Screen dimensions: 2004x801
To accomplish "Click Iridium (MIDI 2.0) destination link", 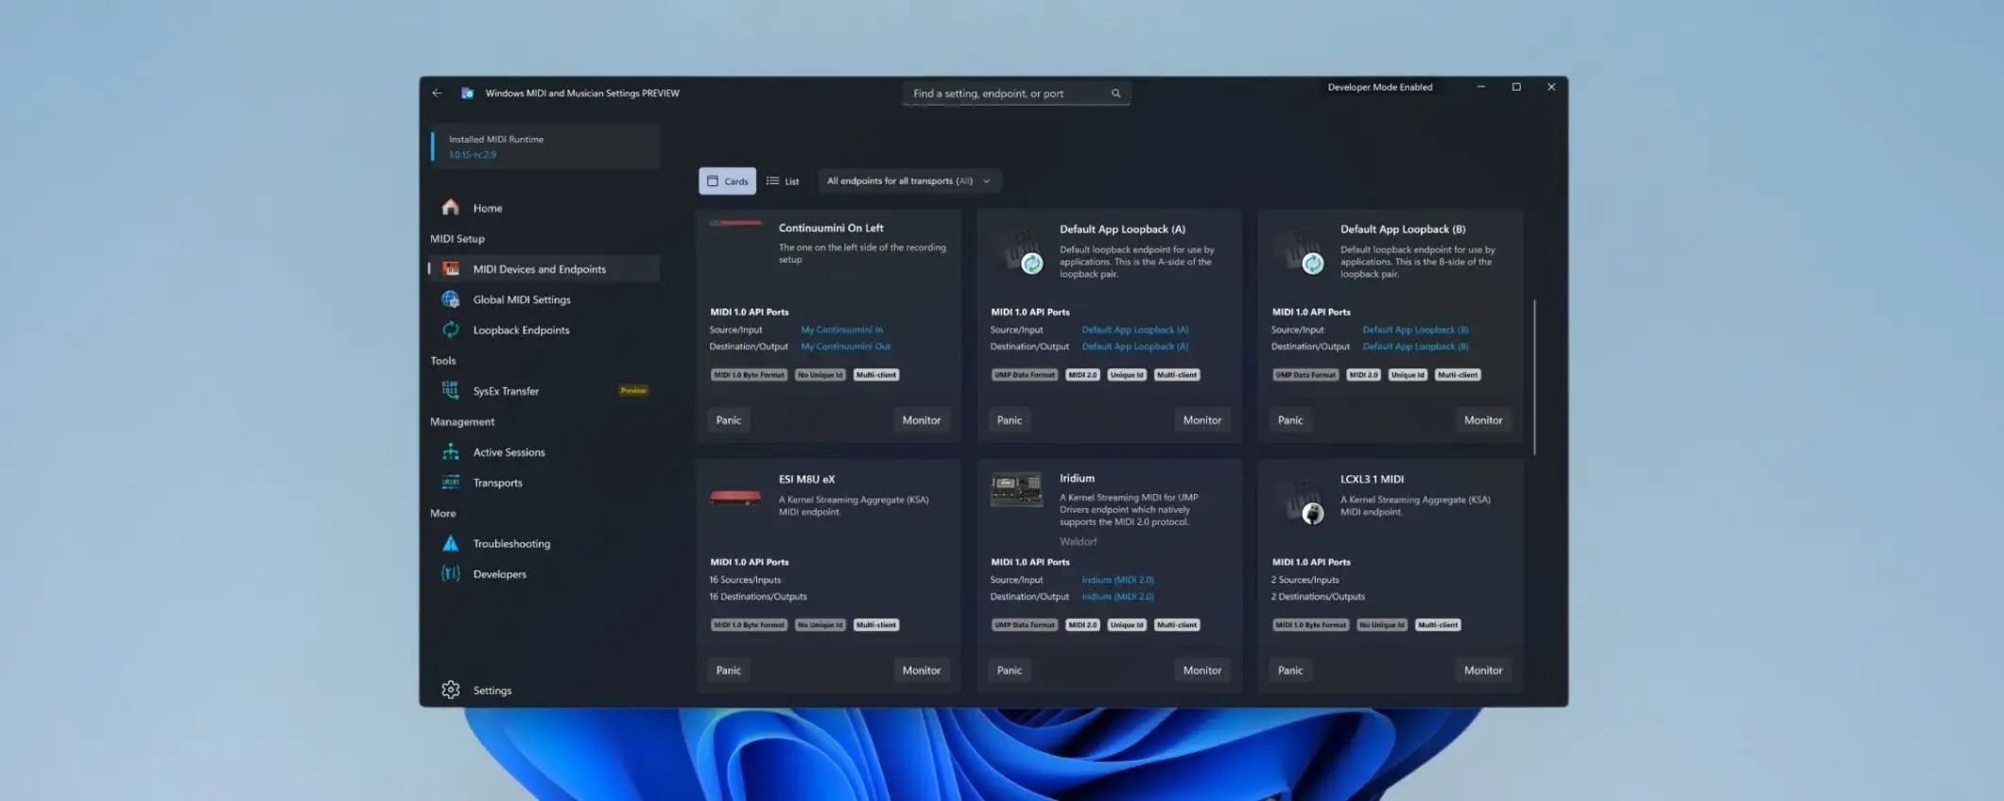I will (1117, 597).
